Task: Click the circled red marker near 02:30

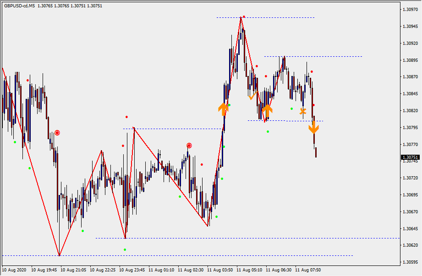Action: pyautogui.click(x=189, y=146)
